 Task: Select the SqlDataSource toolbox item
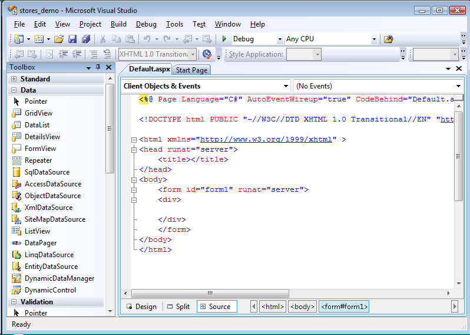click(x=41, y=172)
